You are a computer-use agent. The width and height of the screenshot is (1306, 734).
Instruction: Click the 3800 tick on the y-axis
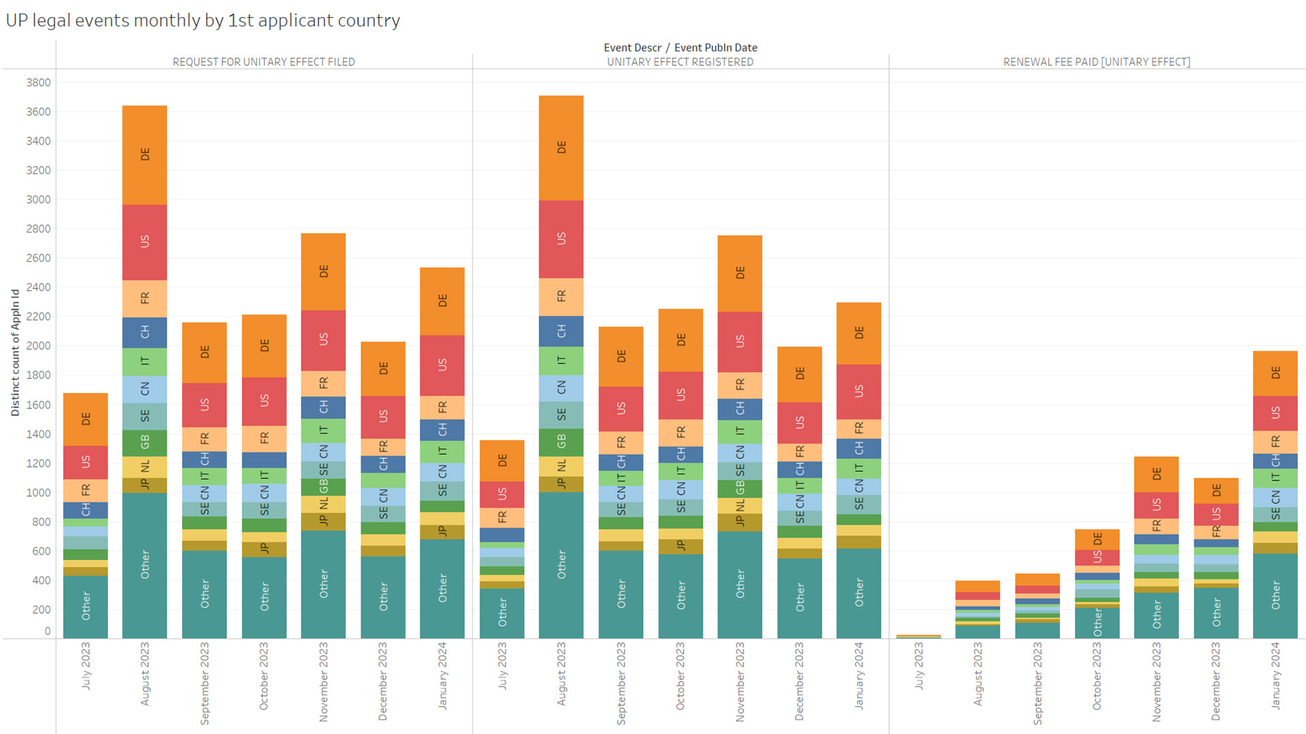point(38,83)
